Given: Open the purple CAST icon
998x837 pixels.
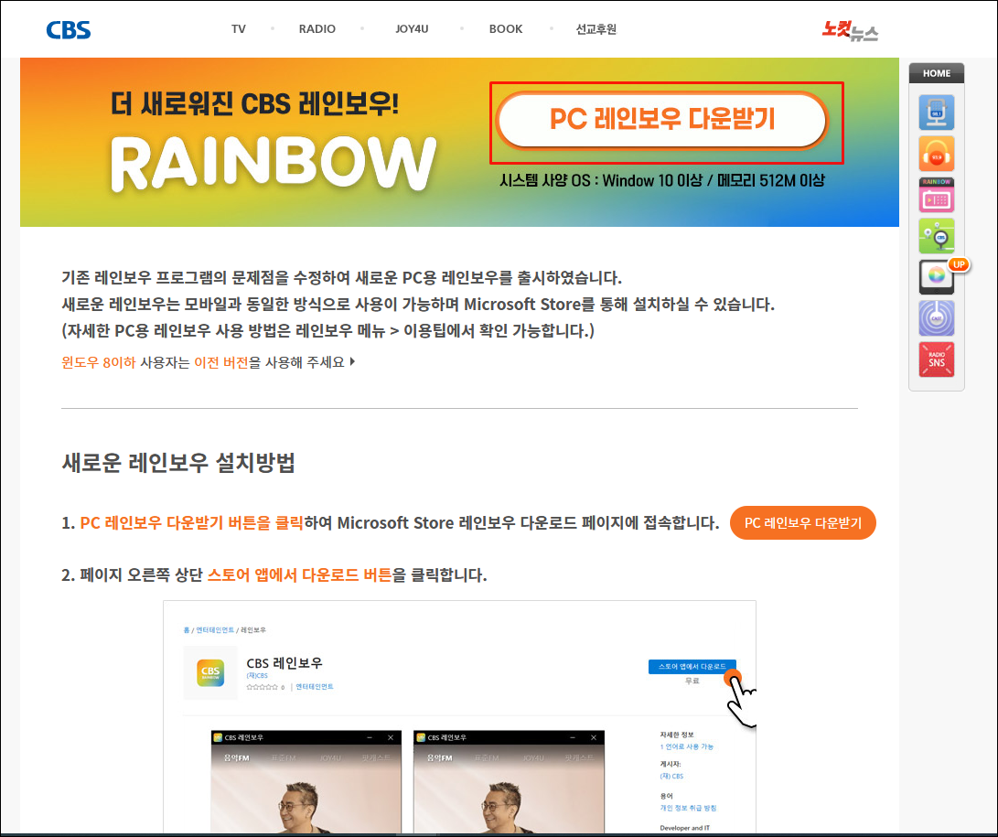Looking at the screenshot, I should tap(937, 318).
